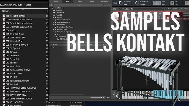Switch to the Libraries tab
The height and width of the screenshot is (106, 189).
click(x=55, y=2)
